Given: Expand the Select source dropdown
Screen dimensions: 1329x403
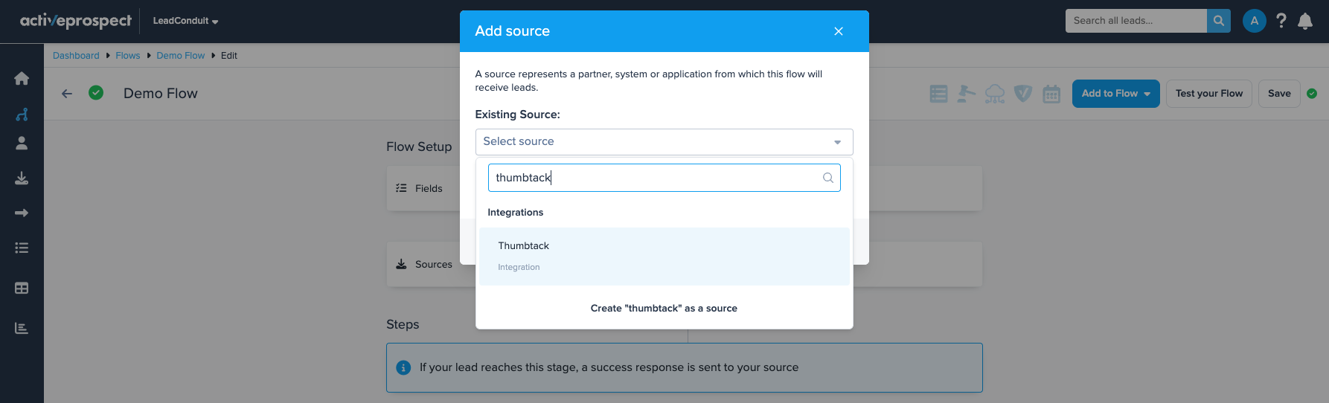Looking at the screenshot, I should [x=664, y=142].
